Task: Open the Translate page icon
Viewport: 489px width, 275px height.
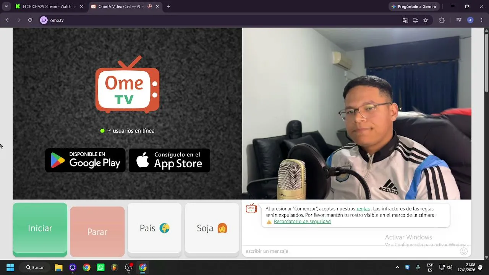Action: pyautogui.click(x=405, y=20)
